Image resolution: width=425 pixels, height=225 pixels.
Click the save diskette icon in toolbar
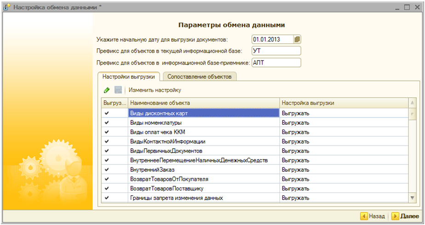pos(118,90)
